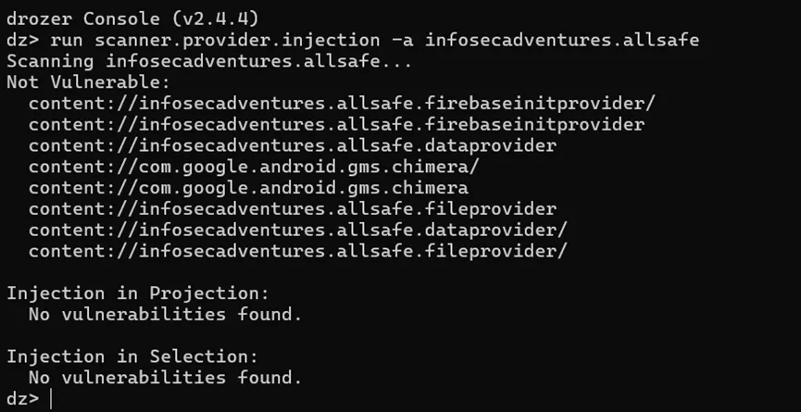This screenshot has height=412, width=801.
Task: Click the Scanning infosecadventures.allsafe status line
Action: (x=209, y=61)
